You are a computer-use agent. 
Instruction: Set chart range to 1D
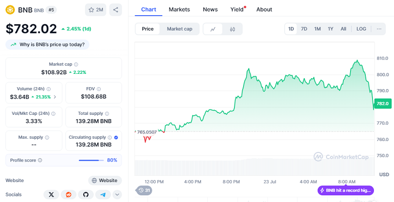coord(291,29)
